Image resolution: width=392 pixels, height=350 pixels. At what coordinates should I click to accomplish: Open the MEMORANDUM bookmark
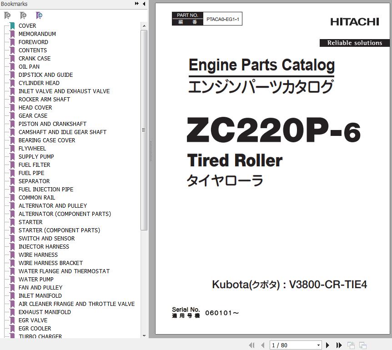(37, 34)
